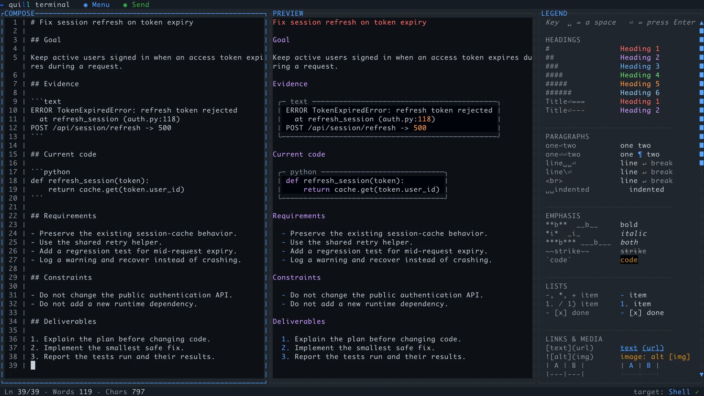Image resolution: width=704 pixels, height=396 pixels.
Task: Click the 'python' code block label in preview
Action: [x=303, y=172]
